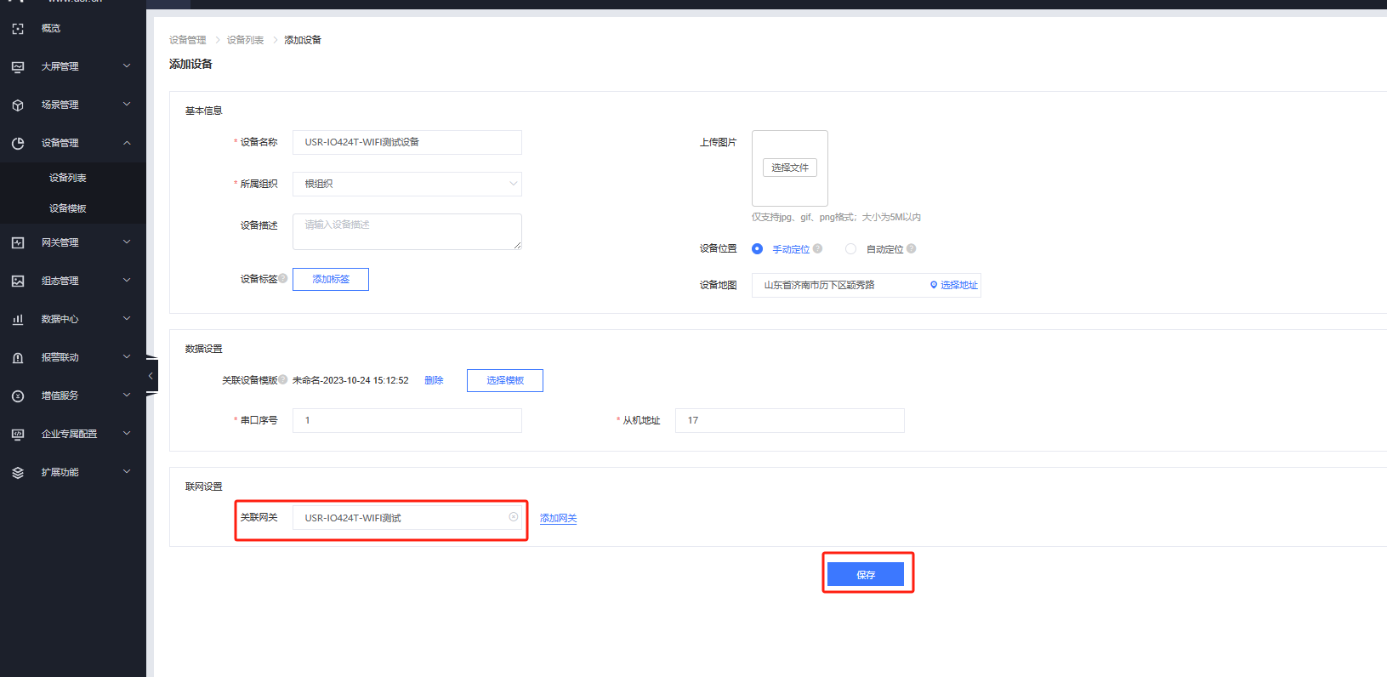Collapse 设备管理 menu chevron
The image size is (1387, 677).
pos(127,143)
